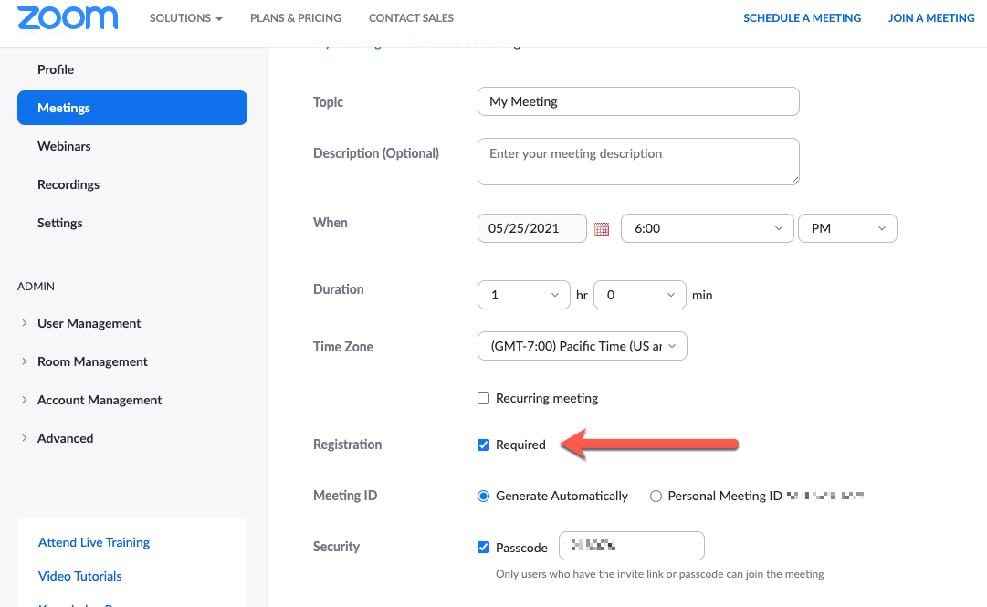Expand the User Management section
987x607 pixels.
click(89, 323)
